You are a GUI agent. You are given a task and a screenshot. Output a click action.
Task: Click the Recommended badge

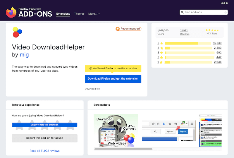[128, 28]
